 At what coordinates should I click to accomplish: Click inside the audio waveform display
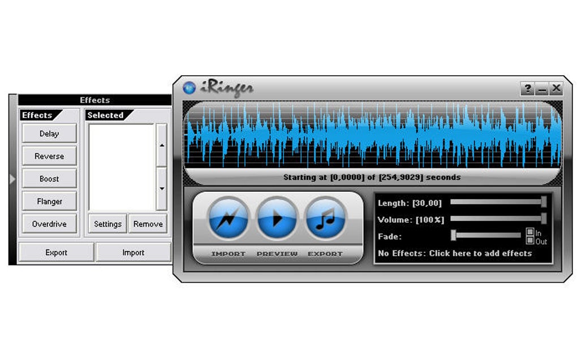point(372,136)
